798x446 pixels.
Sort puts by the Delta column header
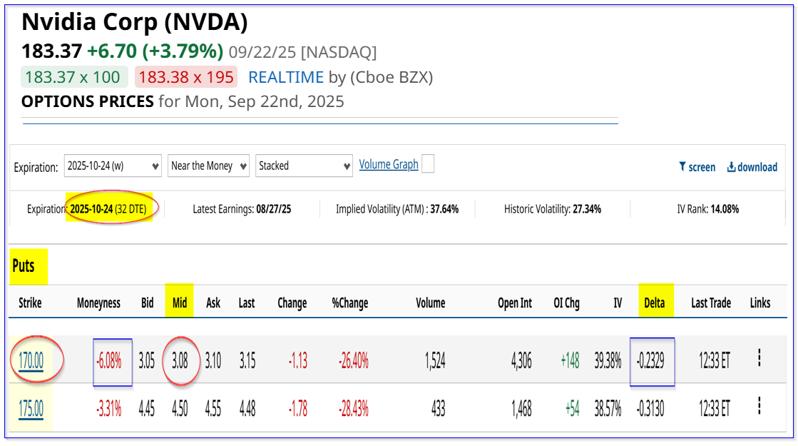(655, 303)
